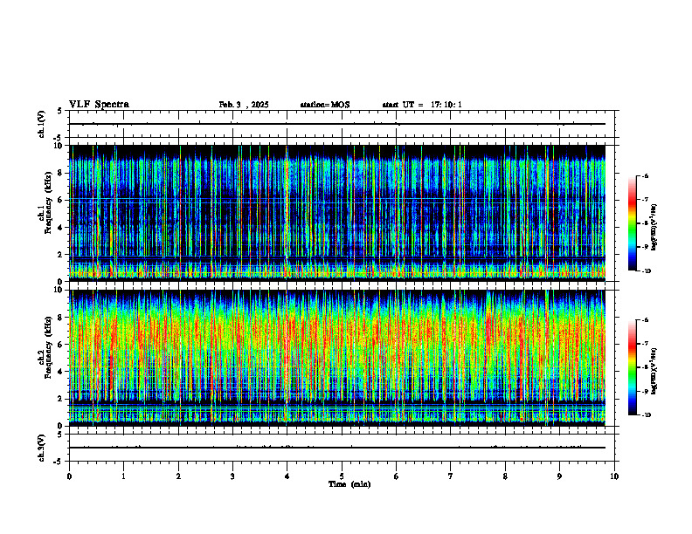Click x-axis tick label "3"

pos(232,476)
